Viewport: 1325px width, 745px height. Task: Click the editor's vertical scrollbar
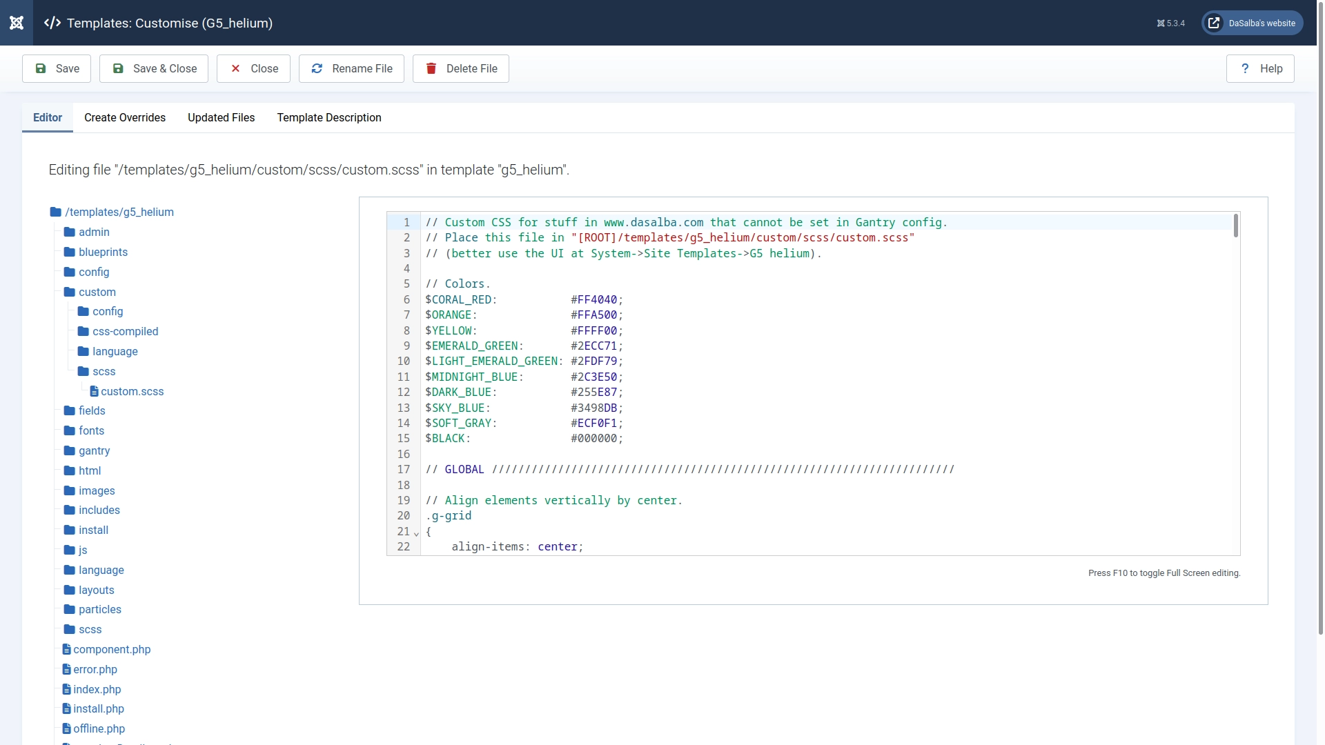click(x=1235, y=226)
